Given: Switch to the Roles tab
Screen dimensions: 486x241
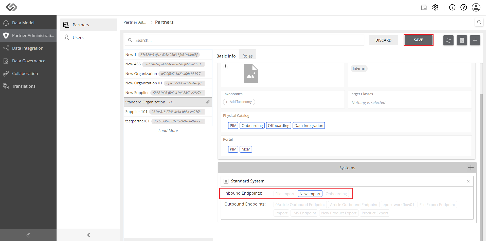Looking at the screenshot, I should point(247,56).
